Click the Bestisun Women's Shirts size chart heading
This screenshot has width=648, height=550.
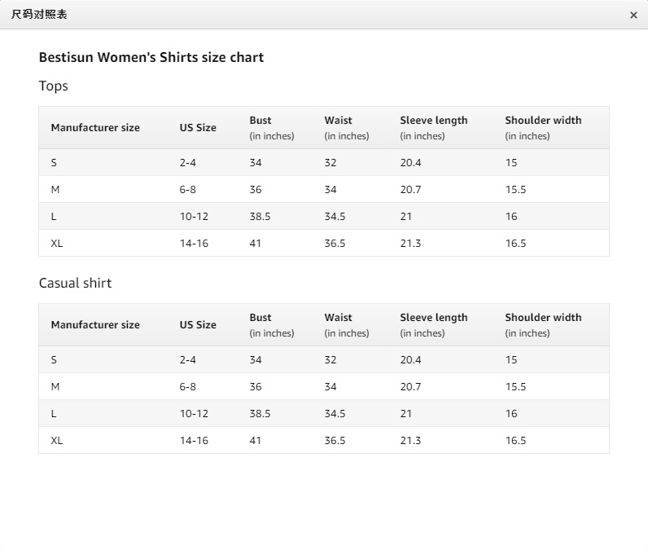[151, 57]
